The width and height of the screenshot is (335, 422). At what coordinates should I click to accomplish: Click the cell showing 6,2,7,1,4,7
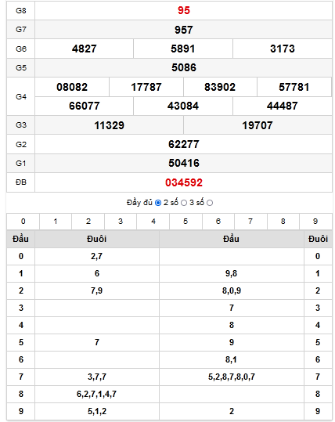coord(97,394)
